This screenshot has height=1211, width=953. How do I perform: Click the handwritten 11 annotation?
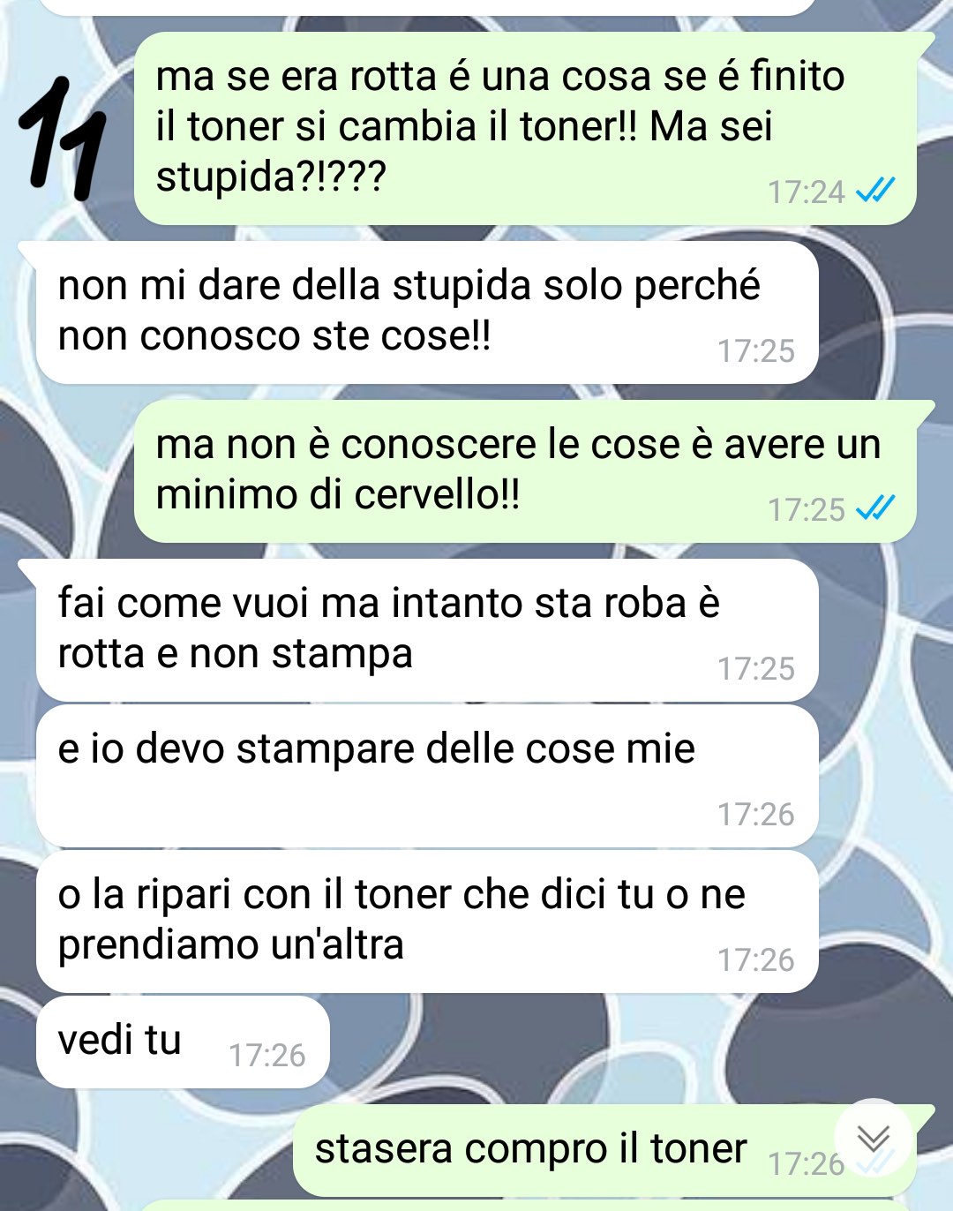pos(63,138)
